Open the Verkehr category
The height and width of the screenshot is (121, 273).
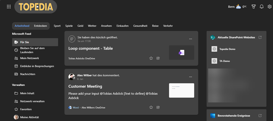tap(168, 26)
